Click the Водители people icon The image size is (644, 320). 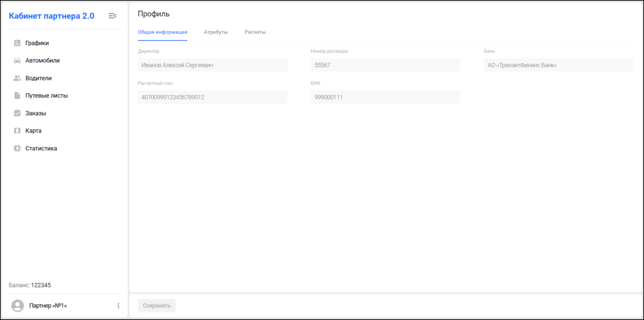[x=17, y=78]
